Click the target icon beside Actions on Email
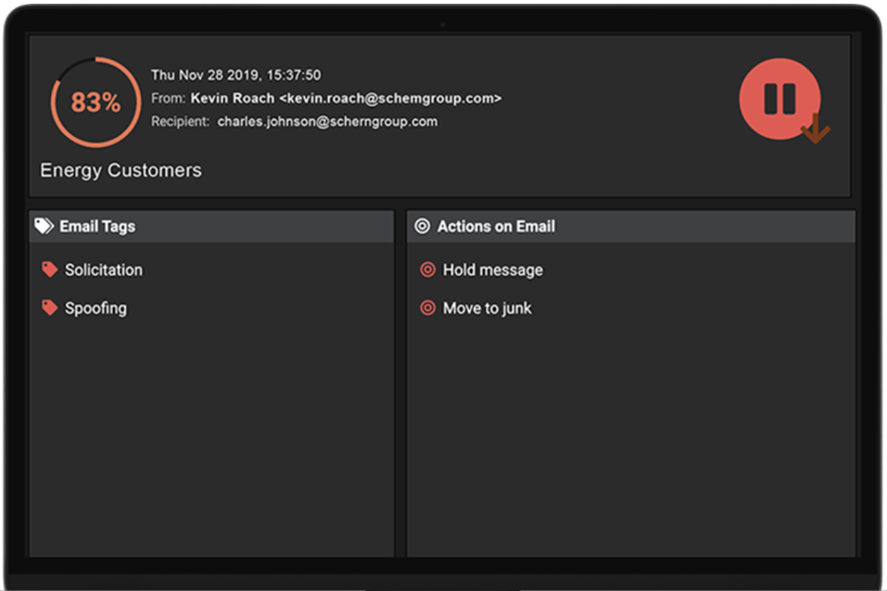The image size is (887, 591). 423,226
